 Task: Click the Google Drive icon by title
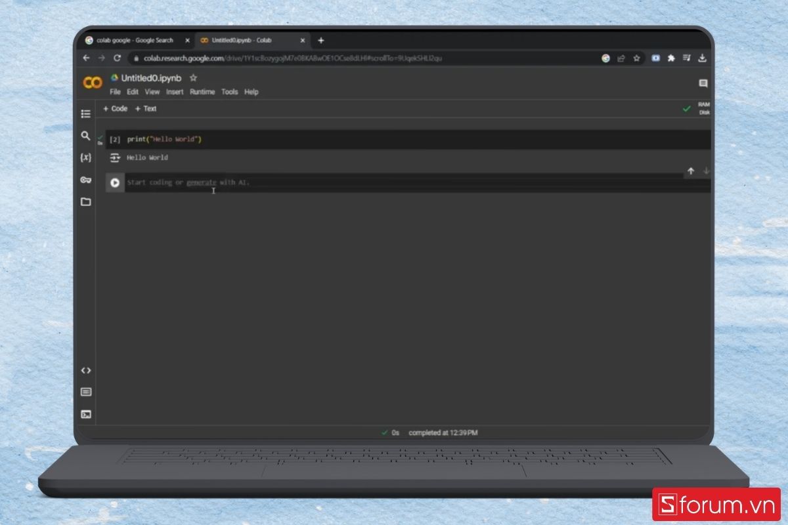coord(114,77)
